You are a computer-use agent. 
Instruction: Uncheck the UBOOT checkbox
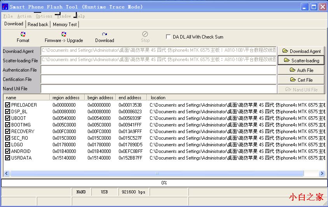7,118
